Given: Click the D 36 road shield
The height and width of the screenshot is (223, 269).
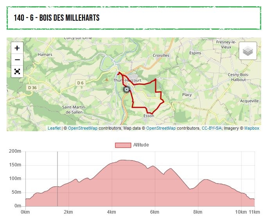Looking at the screenshot, I should (32, 87).
